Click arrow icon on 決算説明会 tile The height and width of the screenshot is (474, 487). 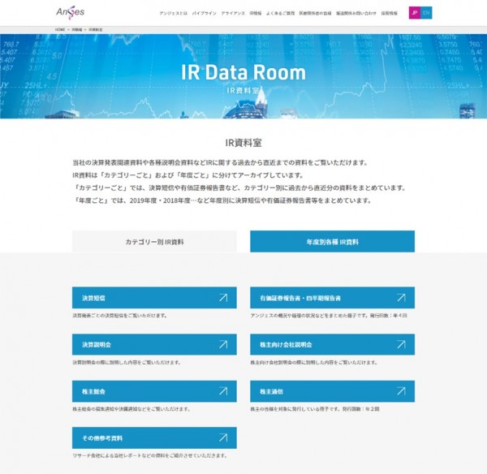(223, 345)
